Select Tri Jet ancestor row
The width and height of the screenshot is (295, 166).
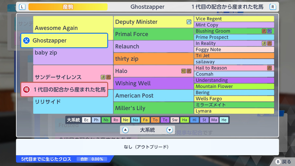tap(234, 56)
